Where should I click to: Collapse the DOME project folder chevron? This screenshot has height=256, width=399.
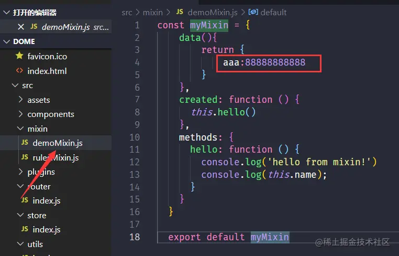(6, 41)
